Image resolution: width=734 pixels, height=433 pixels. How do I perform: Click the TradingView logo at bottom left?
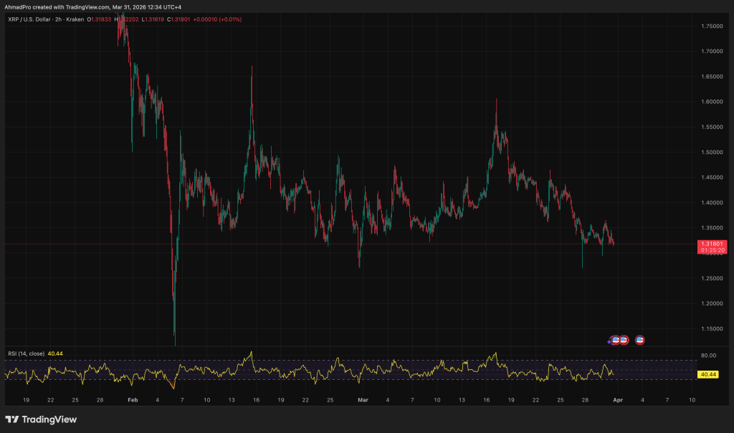click(x=41, y=419)
